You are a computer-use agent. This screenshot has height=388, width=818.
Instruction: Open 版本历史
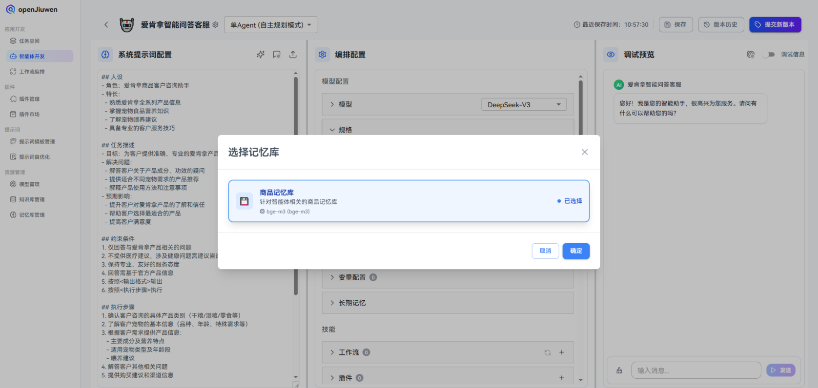pyautogui.click(x=721, y=25)
